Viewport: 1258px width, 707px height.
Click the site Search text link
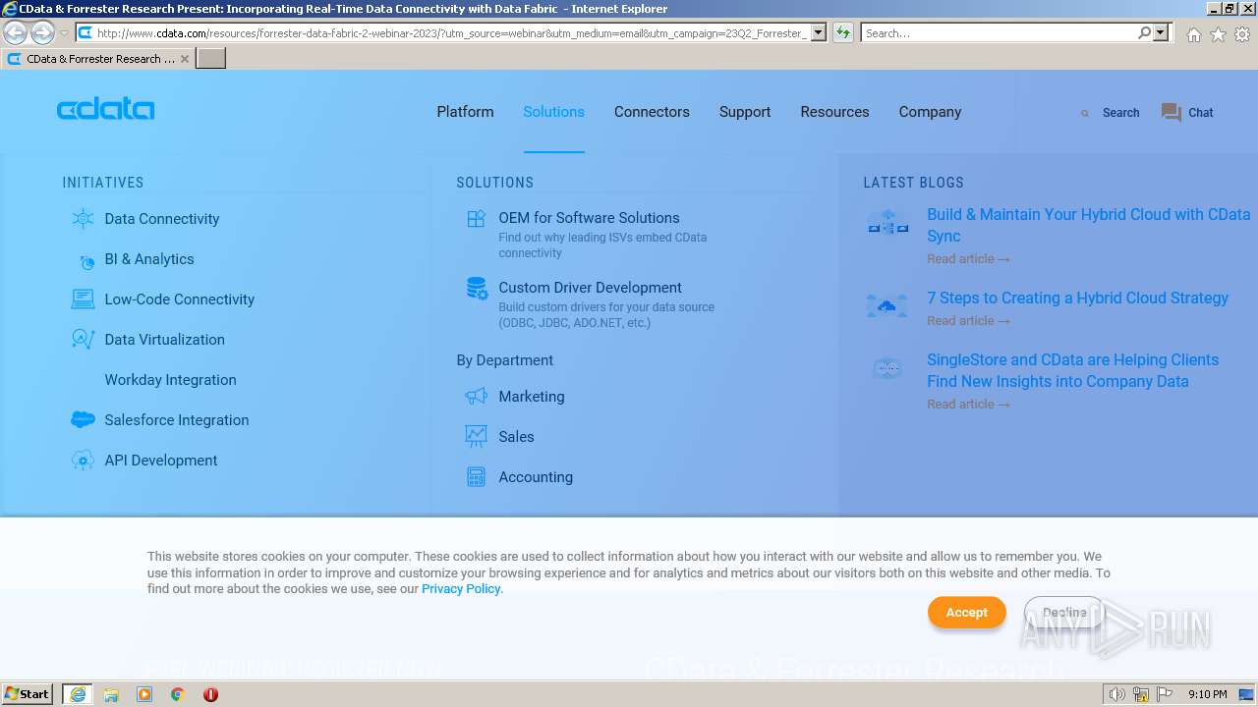pyautogui.click(x=1120, y=113)
